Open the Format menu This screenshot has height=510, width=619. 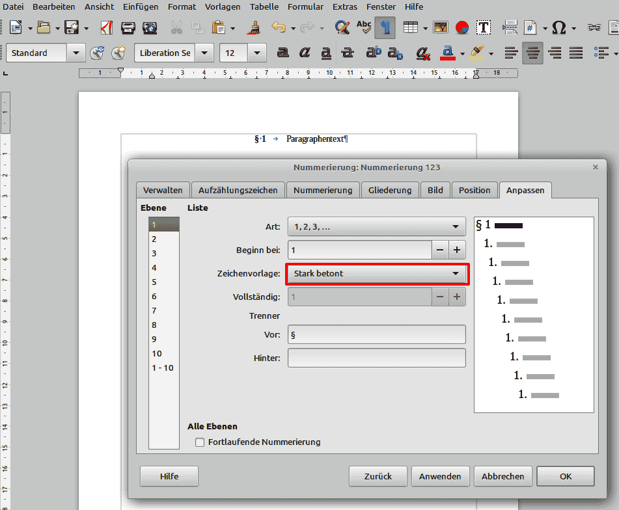click(x=182, y=7)
